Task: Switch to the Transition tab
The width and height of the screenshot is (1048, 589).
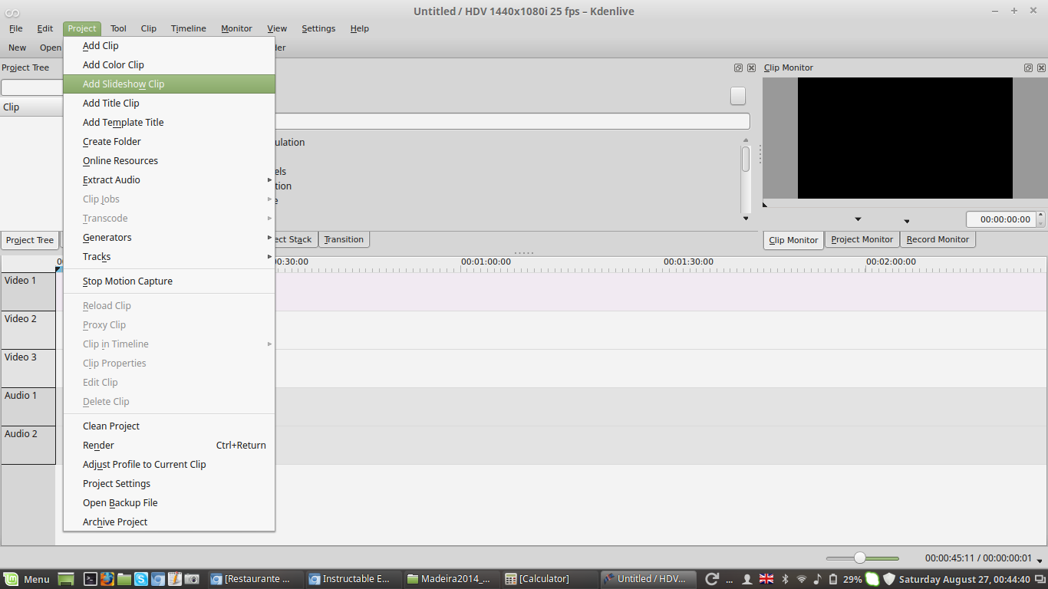Action: tap(344, 239)
